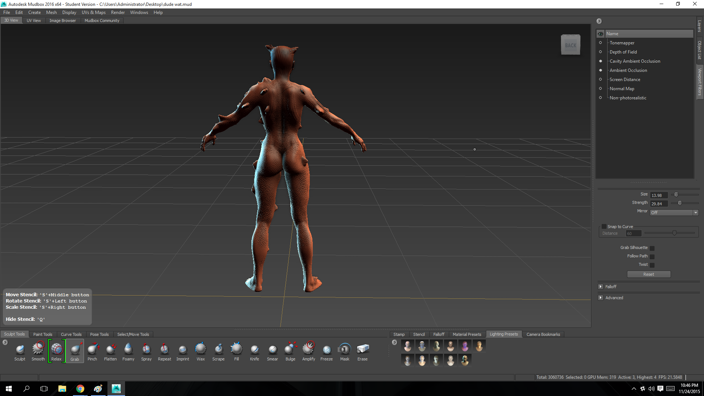This screenshot has width=704, height=396.
Task: Expand lighting presets tray arrow
Action: click(x=395, y=342)
